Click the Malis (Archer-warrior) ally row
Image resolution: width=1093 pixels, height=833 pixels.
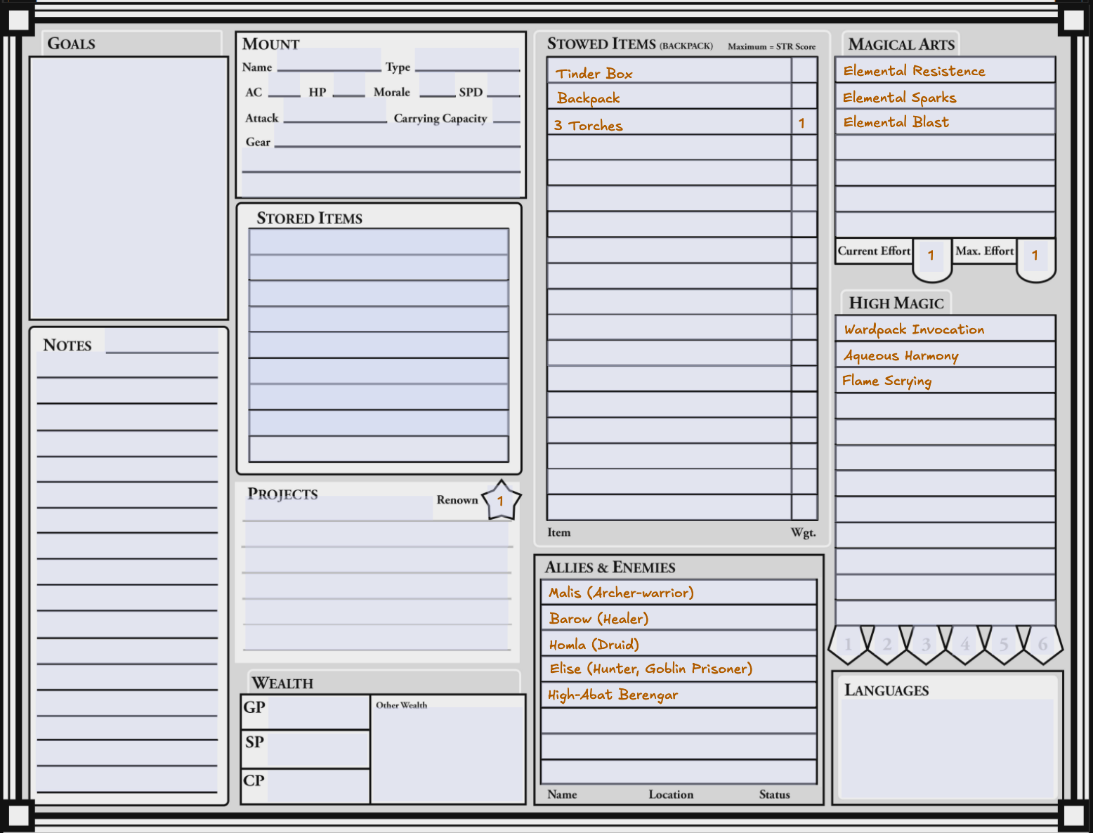click(679, 592)
